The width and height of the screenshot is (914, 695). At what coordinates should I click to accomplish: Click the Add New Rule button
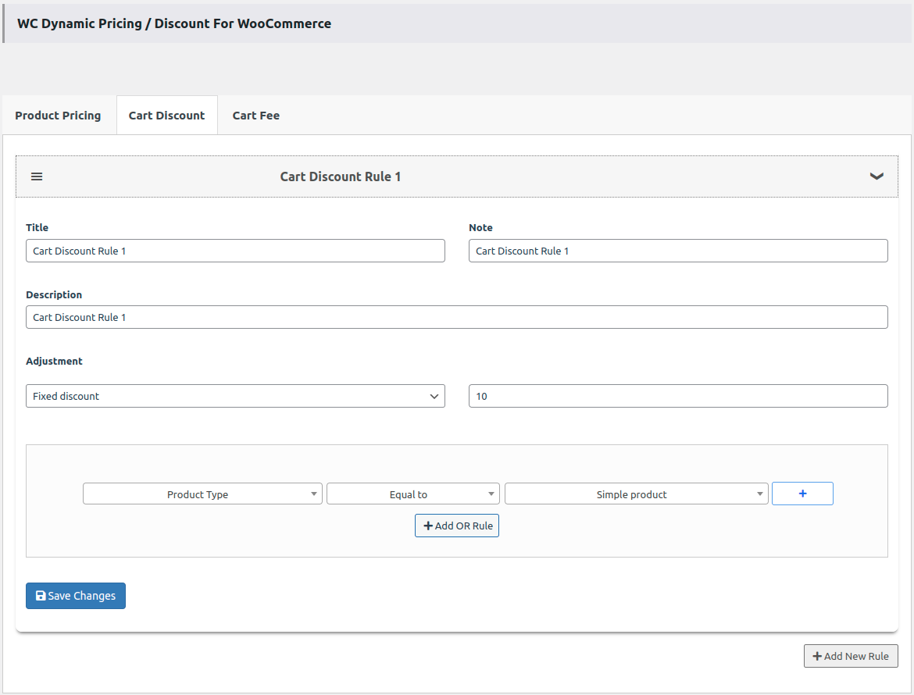point(851,656)
